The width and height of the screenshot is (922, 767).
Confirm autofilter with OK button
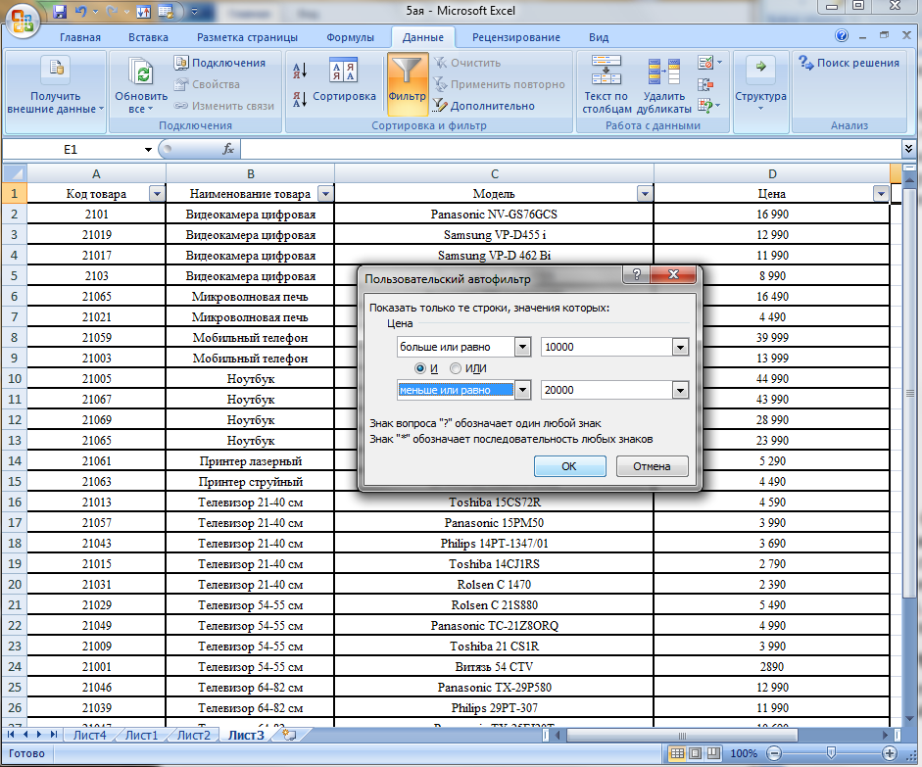(569, 466)
